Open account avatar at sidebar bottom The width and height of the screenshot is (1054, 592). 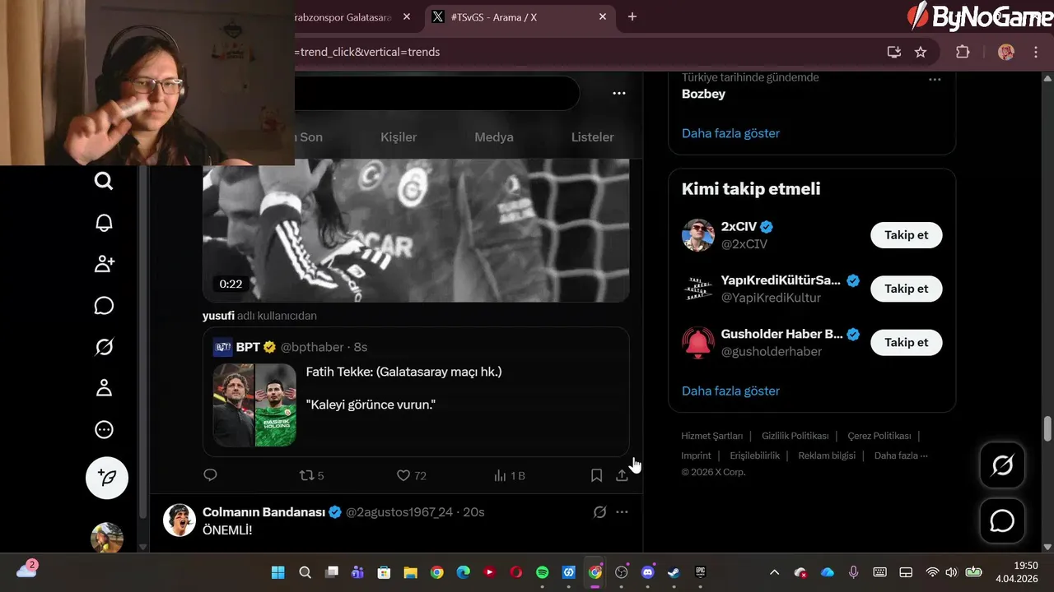click(x=107, y=538)
